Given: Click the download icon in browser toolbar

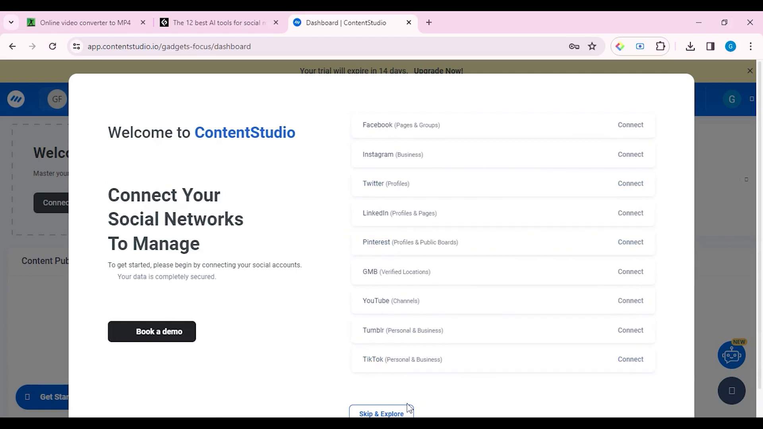Looking at the screenshot, I should 690,46.
